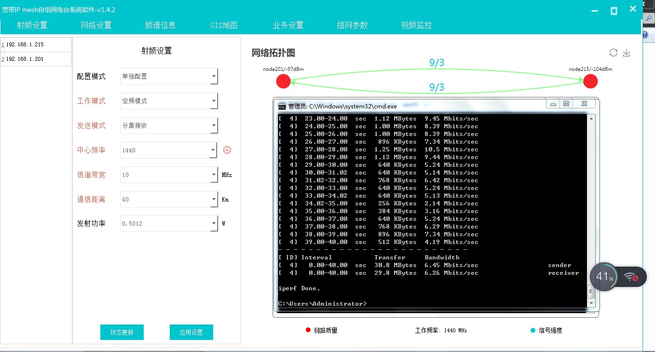This screenshot has width=655, height=352.
Task: Expand the 发送模式 dropdown
Action: click(214, 125)
